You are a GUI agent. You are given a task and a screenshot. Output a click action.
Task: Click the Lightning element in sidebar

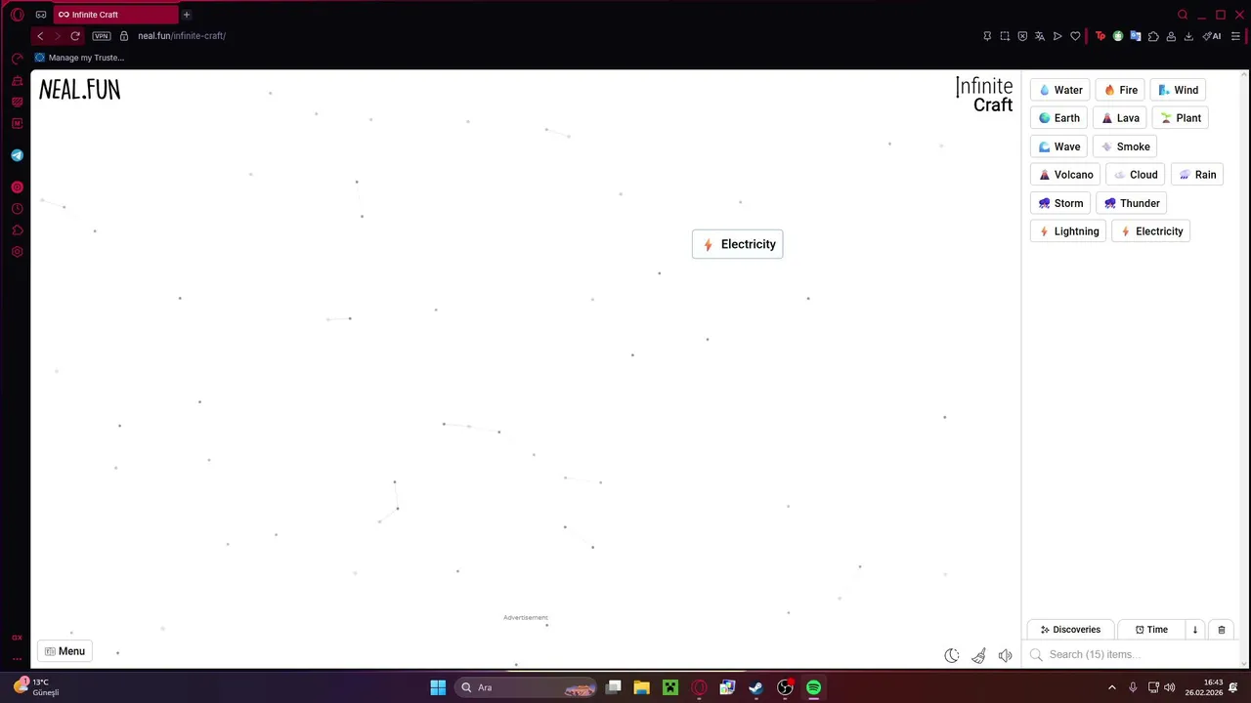click(x=1068, y=231)
